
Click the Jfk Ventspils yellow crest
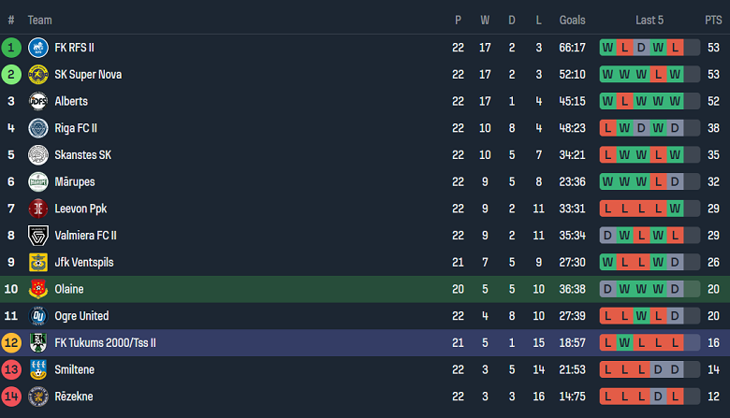click(38, 263)
